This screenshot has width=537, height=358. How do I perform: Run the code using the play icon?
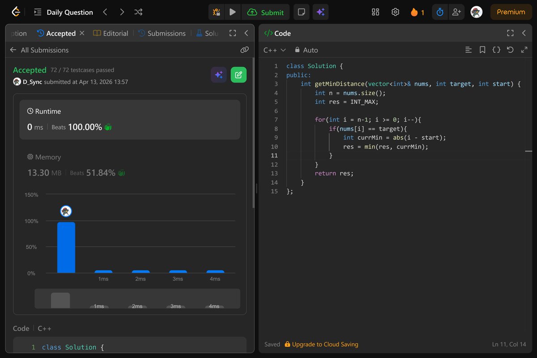[232, 12]
